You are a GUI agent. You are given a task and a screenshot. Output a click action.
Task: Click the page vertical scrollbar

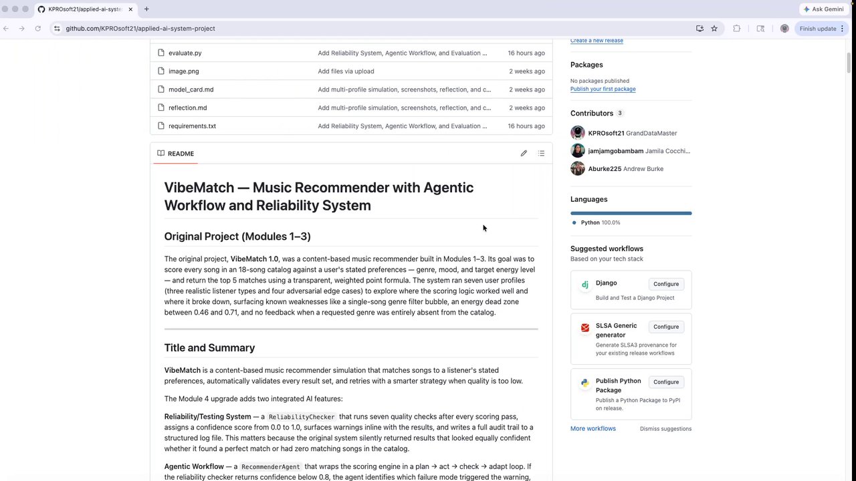pos(849,63)
